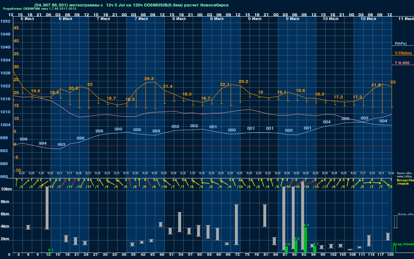This screenshot has height=259, width=414.
Task: Select the P(hPa) legend label
Action: (x=400, y=43)
